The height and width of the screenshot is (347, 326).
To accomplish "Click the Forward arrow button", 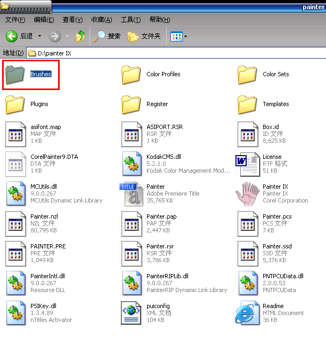I will [55, 36].
